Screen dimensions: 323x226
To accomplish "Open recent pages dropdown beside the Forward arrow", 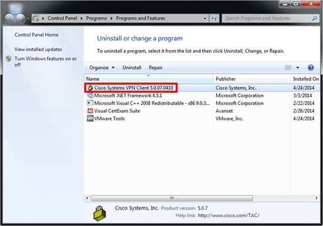I will [x=28, y=19].
